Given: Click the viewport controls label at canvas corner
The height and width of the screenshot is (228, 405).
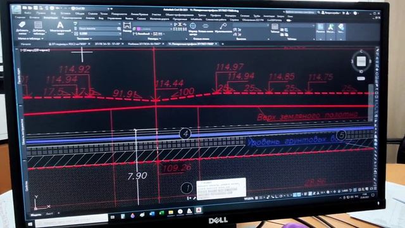Looking at the screenshot, I should [x=35, y=50].
